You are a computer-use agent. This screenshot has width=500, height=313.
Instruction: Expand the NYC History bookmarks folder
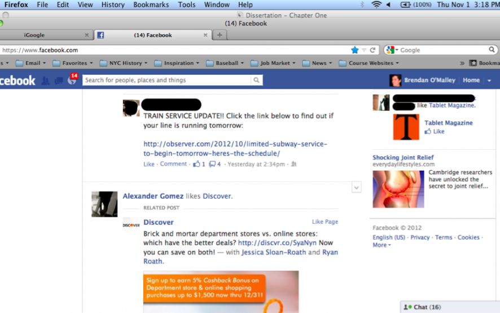click(x=128, y=63)
